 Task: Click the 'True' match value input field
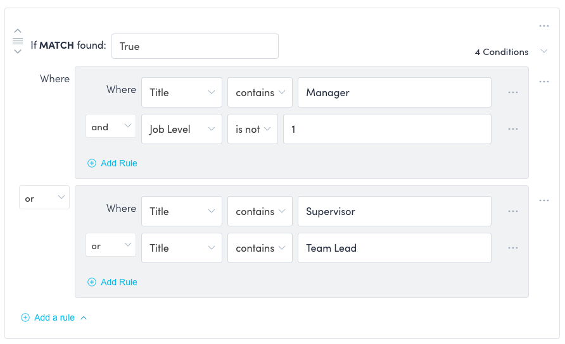(195, 46)
